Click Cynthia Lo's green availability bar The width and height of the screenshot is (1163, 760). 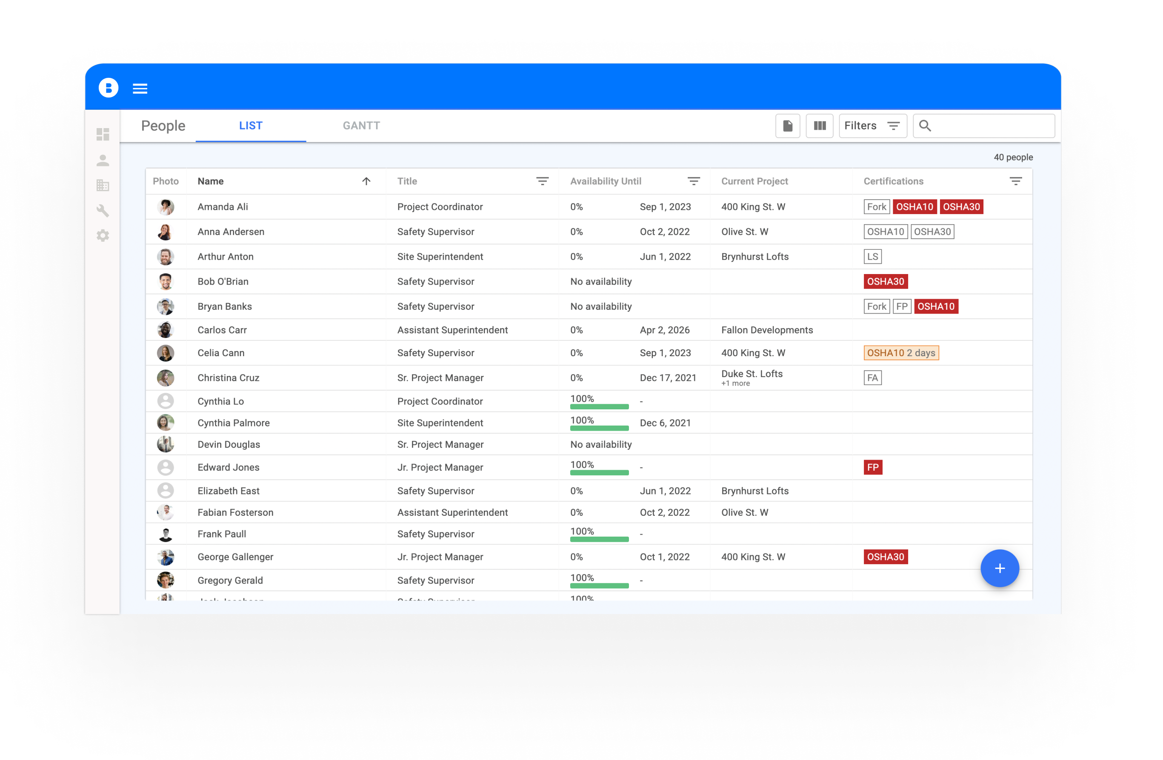599,407
